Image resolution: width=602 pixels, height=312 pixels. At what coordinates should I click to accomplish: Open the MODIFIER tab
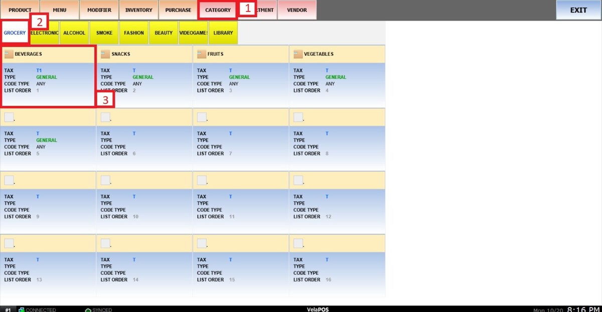[x=99, y=10]
